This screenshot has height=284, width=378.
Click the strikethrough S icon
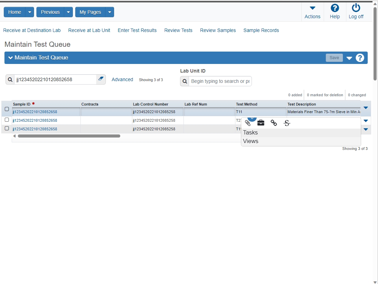(287, 123)
